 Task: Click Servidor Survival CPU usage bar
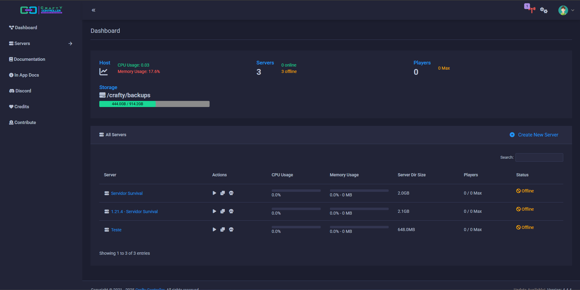click(x=296, y=191)
